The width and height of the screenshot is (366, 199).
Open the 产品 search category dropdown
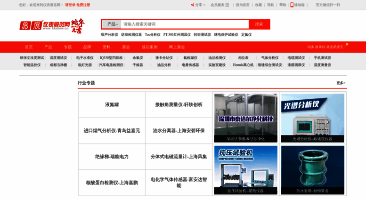pos(112,24)
